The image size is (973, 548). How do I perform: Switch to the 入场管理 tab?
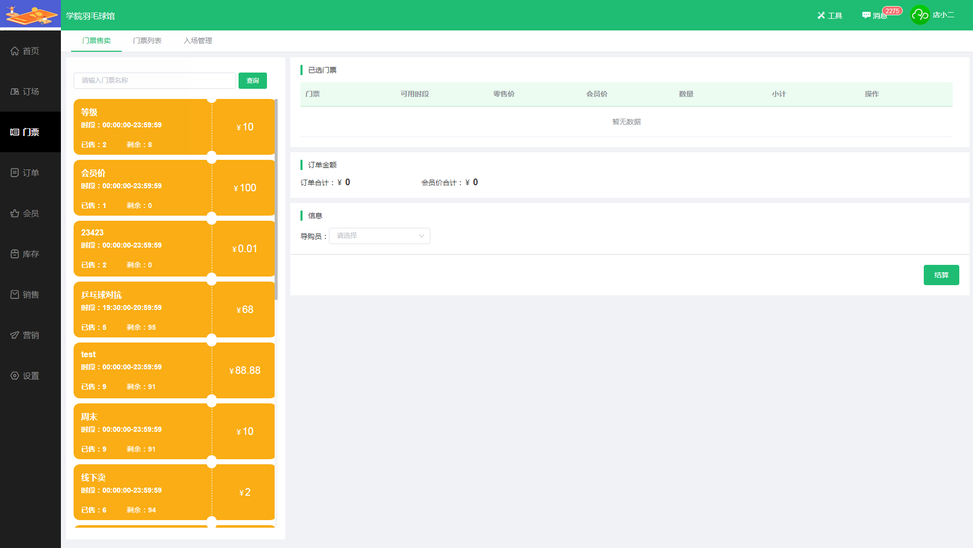(198, 41)
